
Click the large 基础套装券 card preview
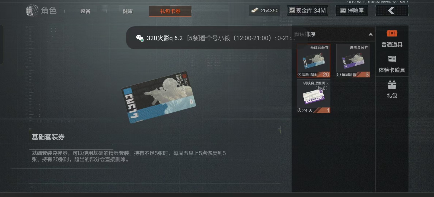158,97
